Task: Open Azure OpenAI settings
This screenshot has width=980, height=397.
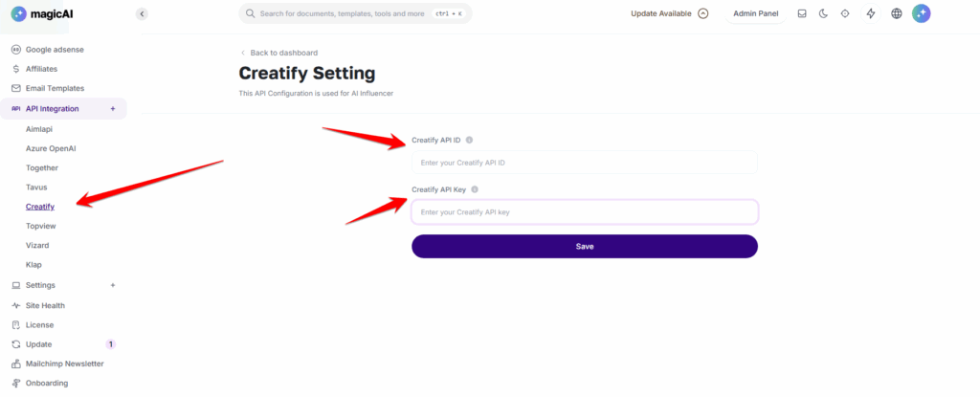Action: coord(51,148)
